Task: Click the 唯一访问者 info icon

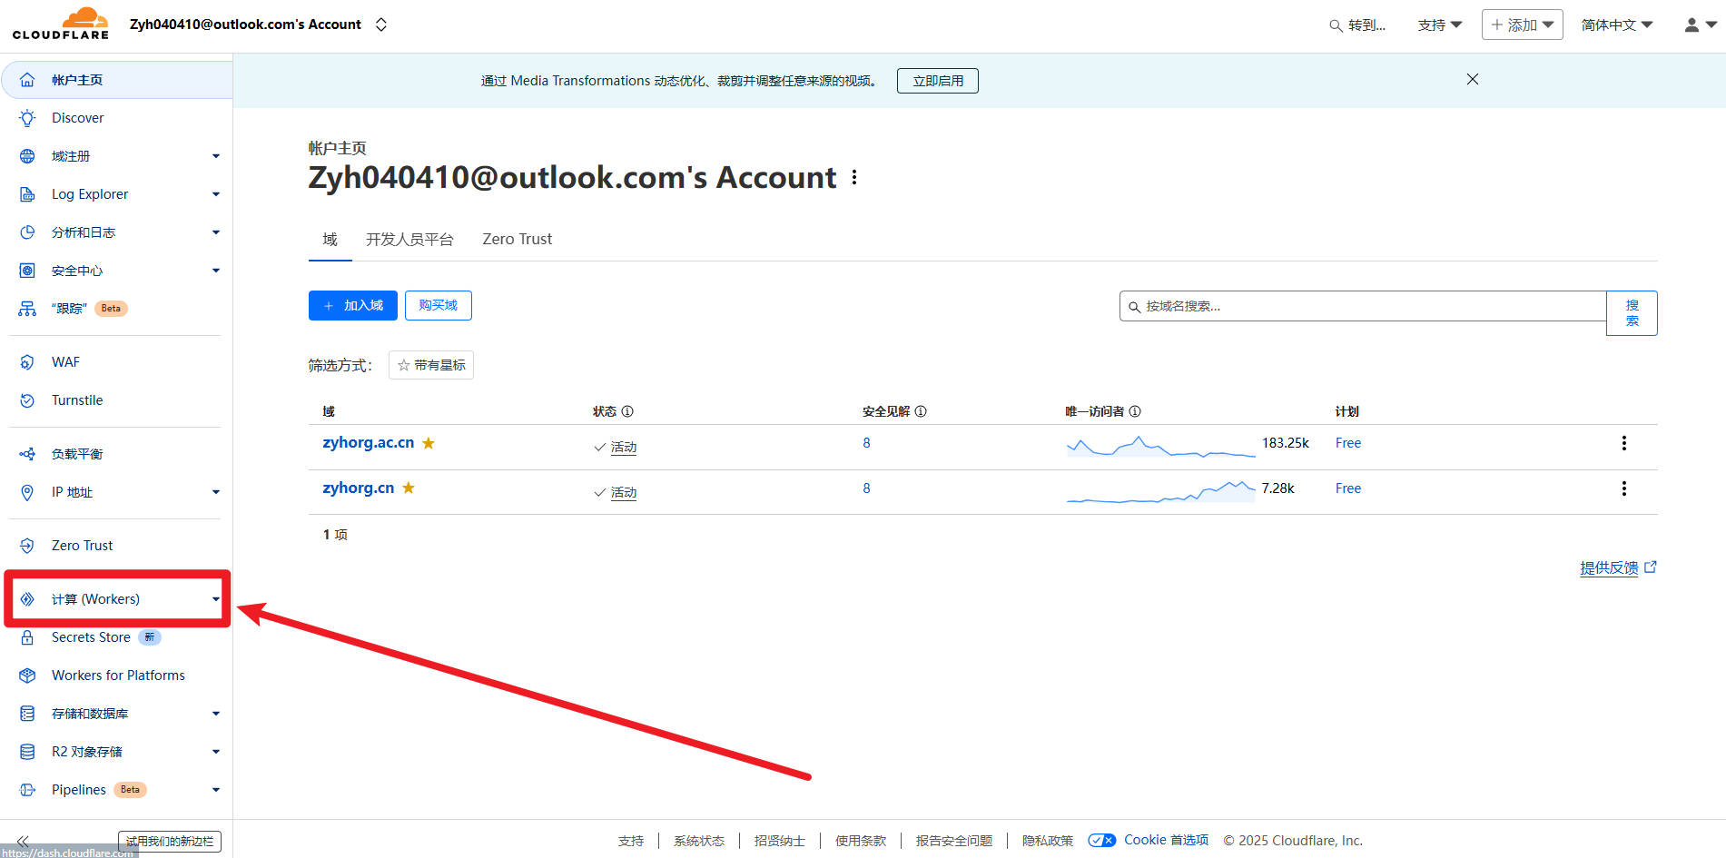Action: [x=1135, y=411]
